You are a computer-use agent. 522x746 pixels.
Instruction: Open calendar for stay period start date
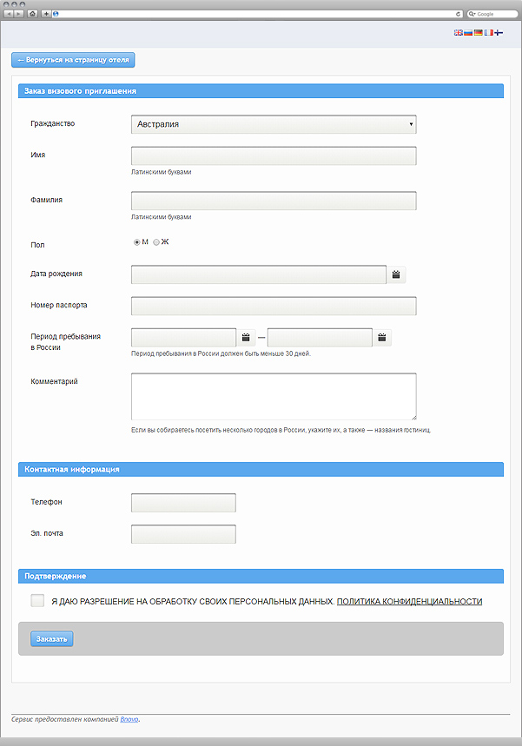click(246, 337)
